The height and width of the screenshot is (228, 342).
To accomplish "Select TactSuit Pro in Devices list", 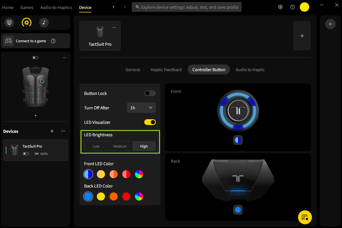I will [36, 150].
